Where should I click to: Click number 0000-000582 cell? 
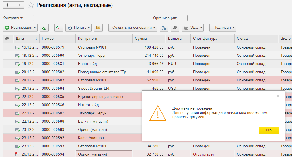click(57, 72)
